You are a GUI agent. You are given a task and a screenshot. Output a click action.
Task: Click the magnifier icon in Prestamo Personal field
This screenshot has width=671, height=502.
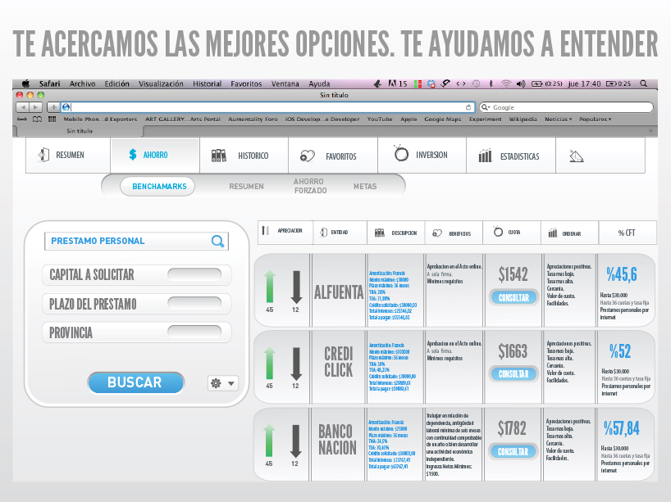coord(217,242)
